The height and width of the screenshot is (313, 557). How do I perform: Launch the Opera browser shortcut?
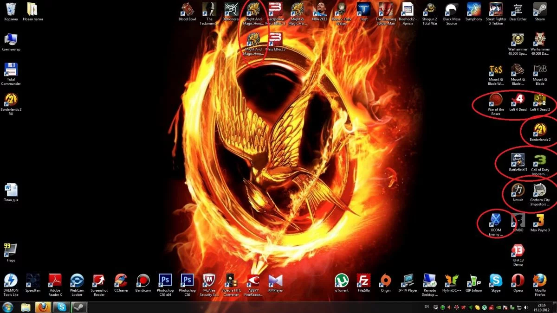click(518, 283)
